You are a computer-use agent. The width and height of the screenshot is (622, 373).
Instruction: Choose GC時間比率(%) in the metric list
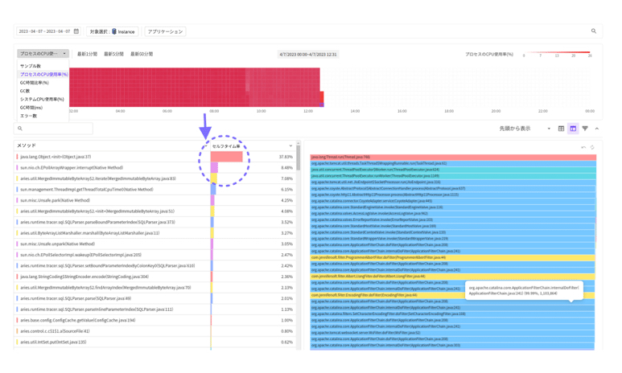coord(35,83)
